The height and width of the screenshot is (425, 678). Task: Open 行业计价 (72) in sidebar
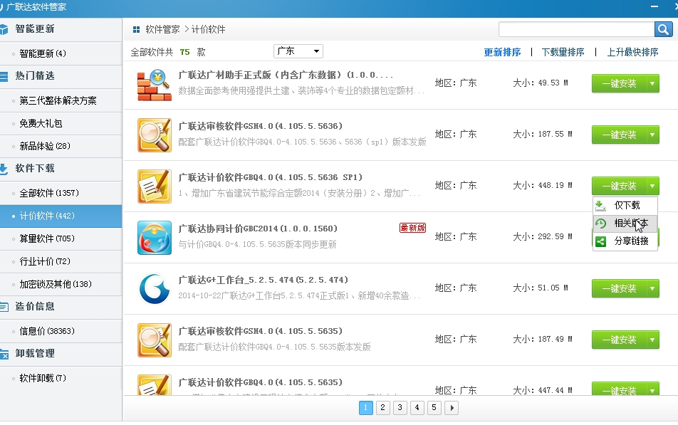coord(61,261)
